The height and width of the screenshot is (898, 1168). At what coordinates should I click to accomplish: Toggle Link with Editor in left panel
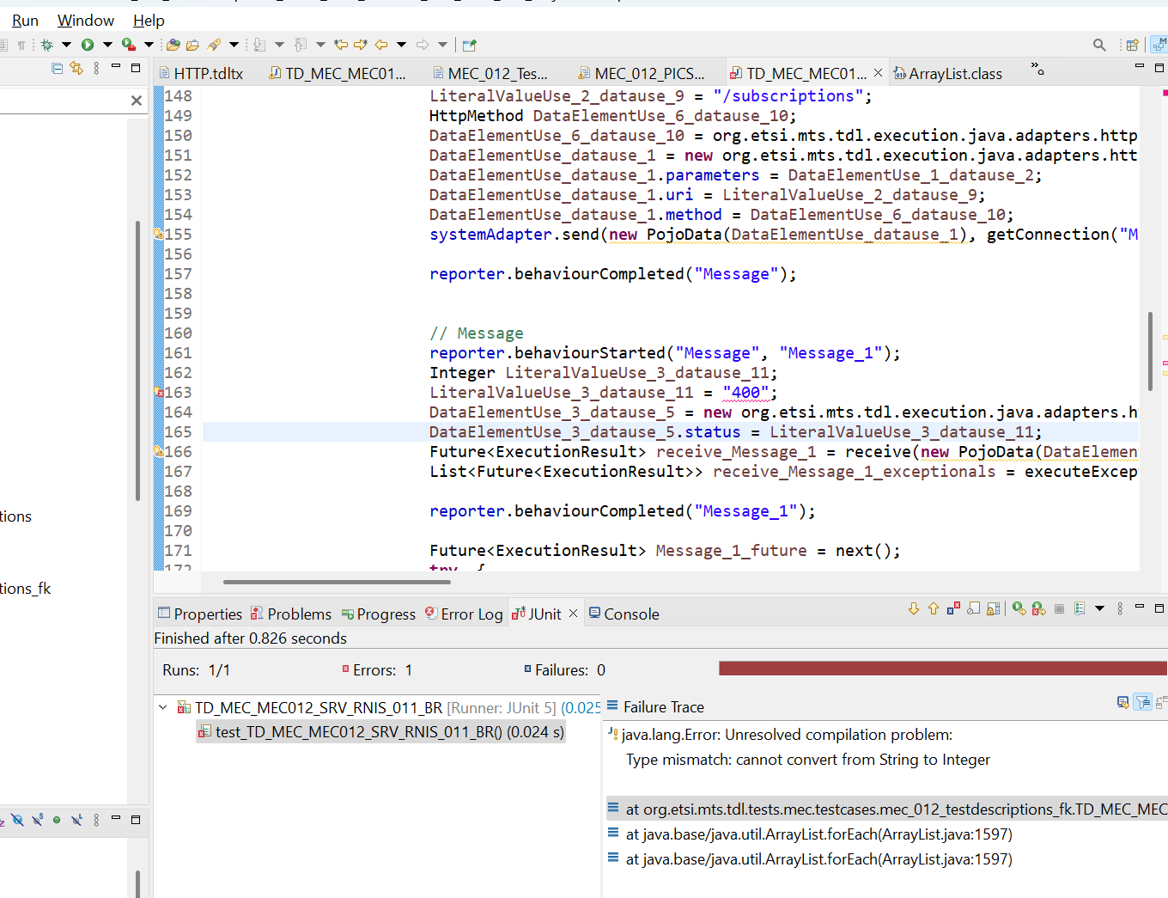pos(76,68)
